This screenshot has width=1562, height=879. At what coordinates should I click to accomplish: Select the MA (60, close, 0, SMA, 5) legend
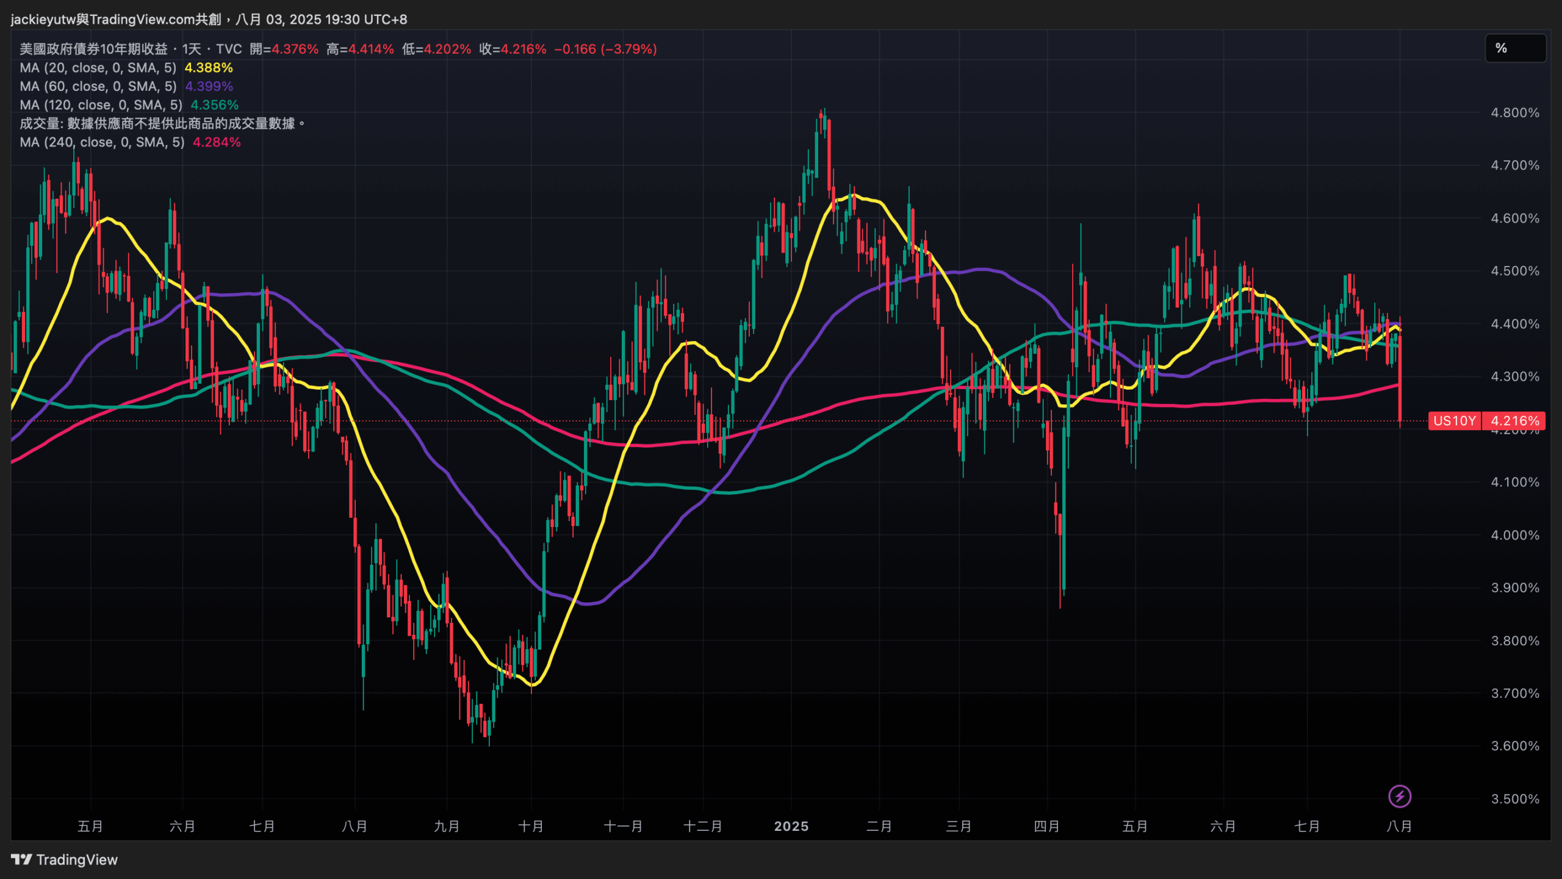[98, 87]
